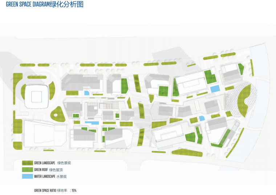Click the Chinese title text 绿化分析图
This screenshot has width=276, height=195.
click(x=72, y=5)
